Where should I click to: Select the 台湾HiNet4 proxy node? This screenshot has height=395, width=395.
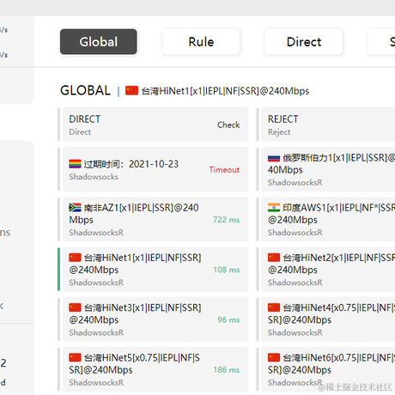pyautogui.click(x=328, y=319)
